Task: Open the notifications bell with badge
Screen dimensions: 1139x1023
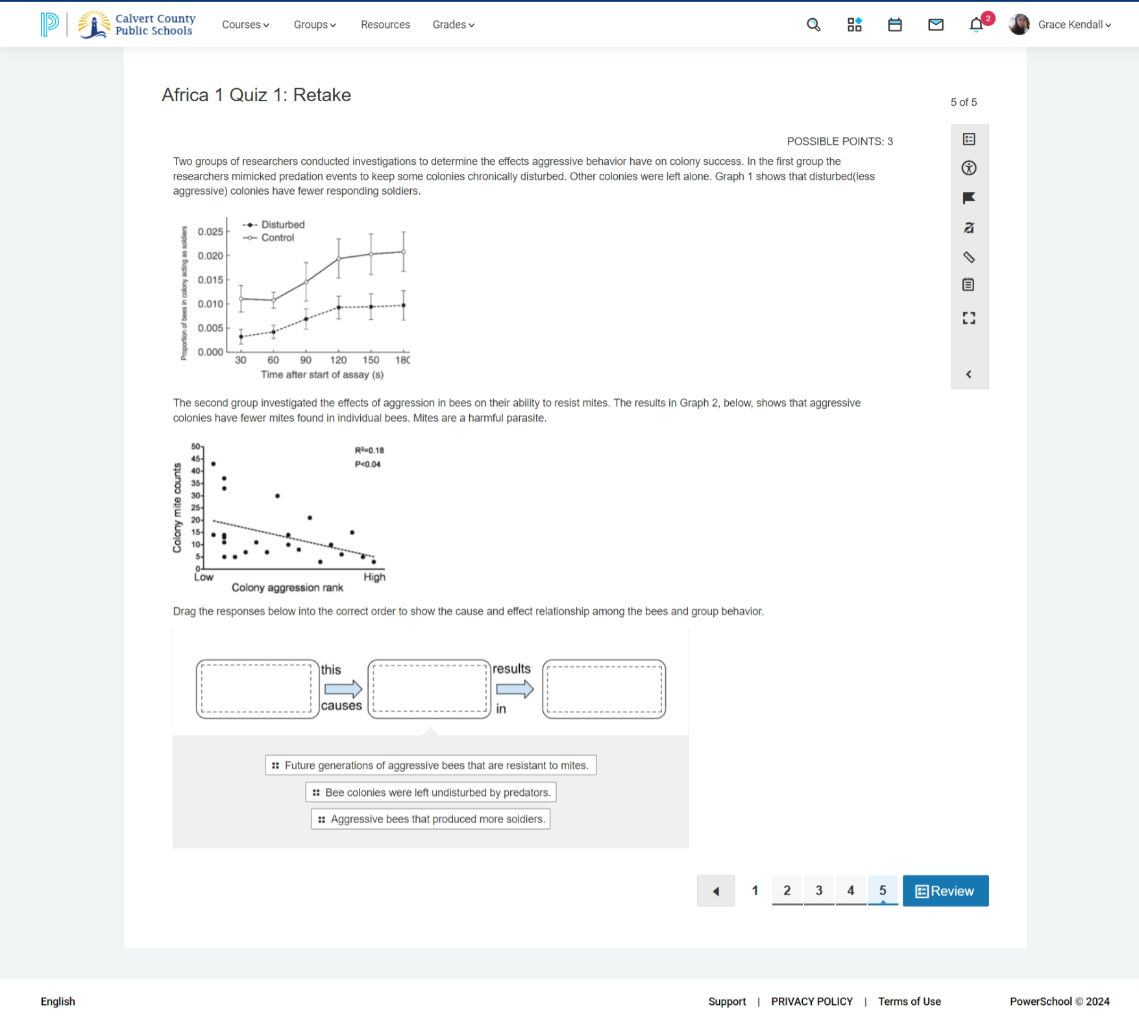Action: [x=977, y=25]
